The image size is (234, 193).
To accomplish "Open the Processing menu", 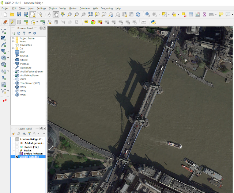I will [x=106, y=8].
